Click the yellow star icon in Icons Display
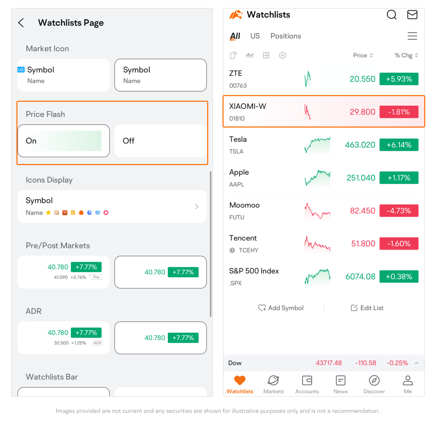The image size is (436, 423). click(x=48, y=213)
